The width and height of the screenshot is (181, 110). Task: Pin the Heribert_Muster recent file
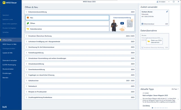point(167,12)
